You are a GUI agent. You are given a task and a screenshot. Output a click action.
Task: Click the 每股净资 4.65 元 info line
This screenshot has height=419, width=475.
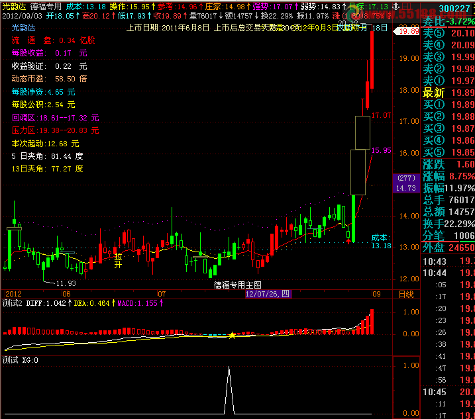[43, 92]
